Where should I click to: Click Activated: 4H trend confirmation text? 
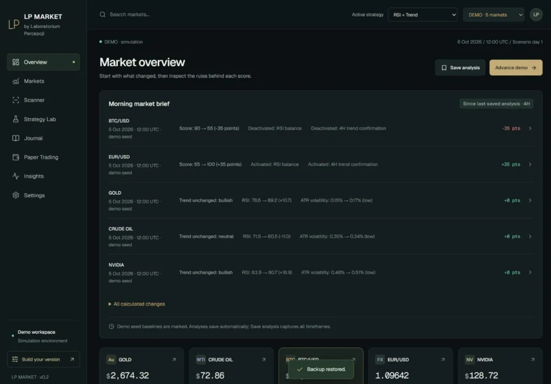pos(343,165)
